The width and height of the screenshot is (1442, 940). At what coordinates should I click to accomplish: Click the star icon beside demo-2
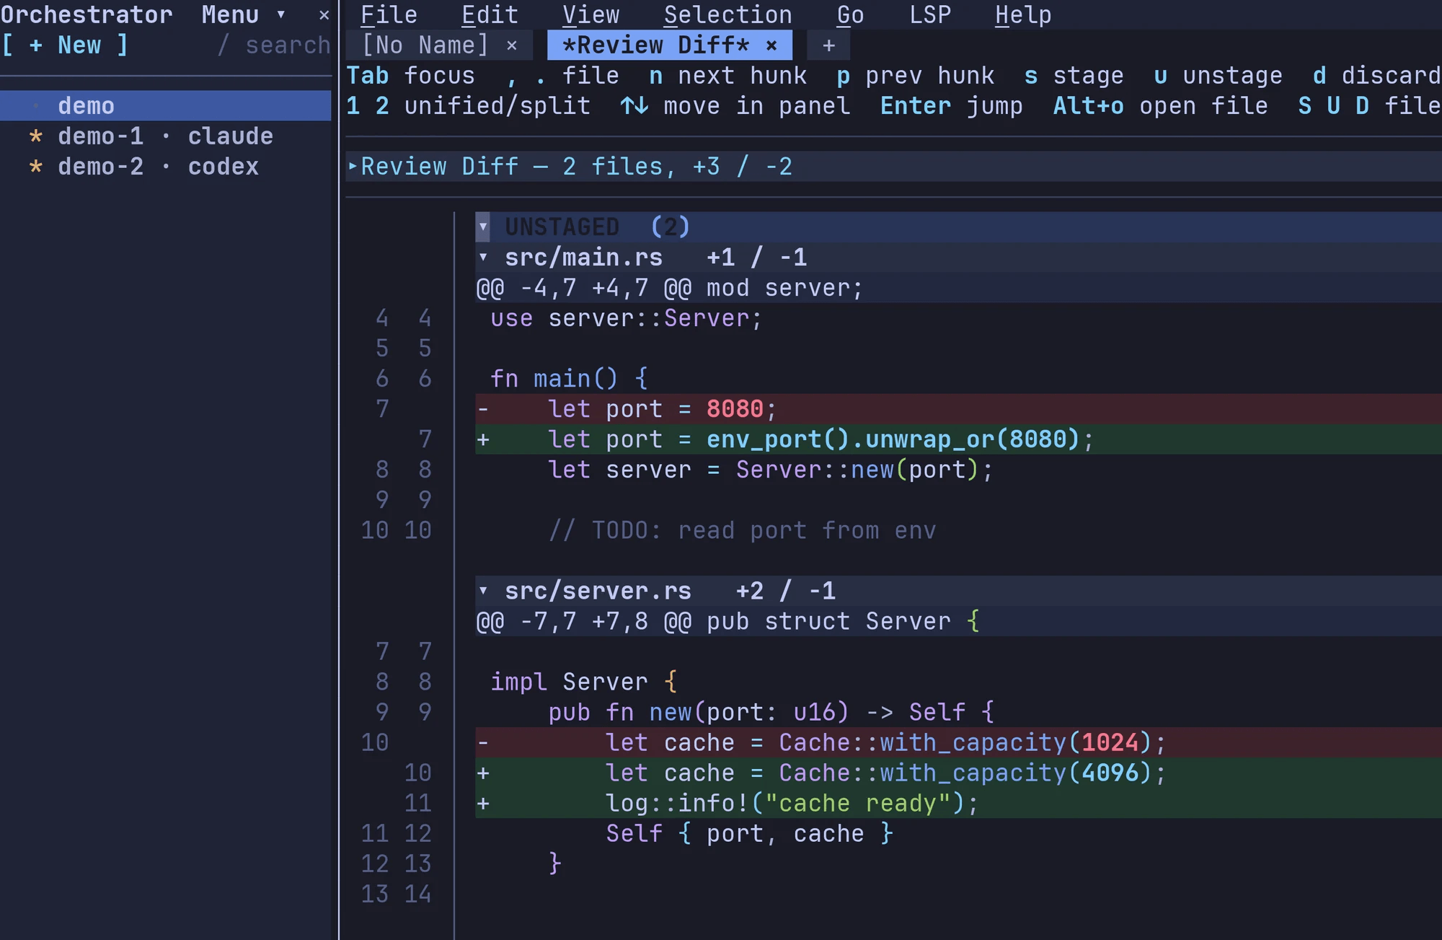click(35, 167)
